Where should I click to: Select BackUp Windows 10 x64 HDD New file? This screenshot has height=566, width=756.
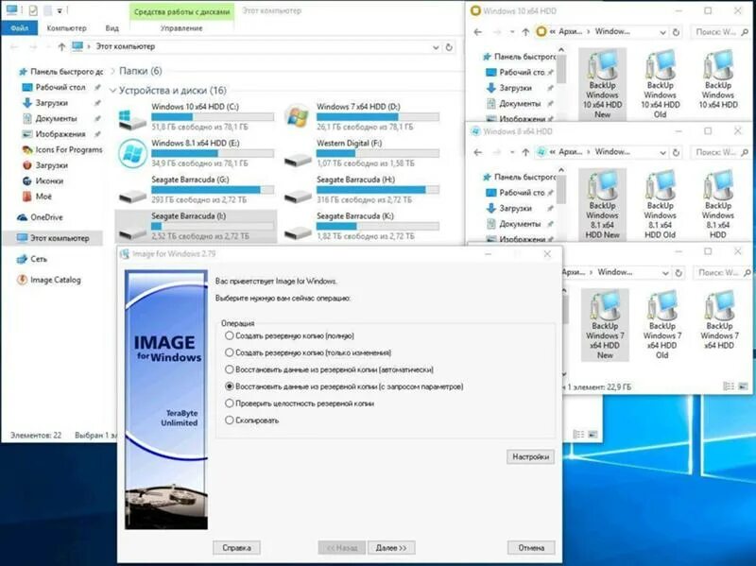point(602,84)
